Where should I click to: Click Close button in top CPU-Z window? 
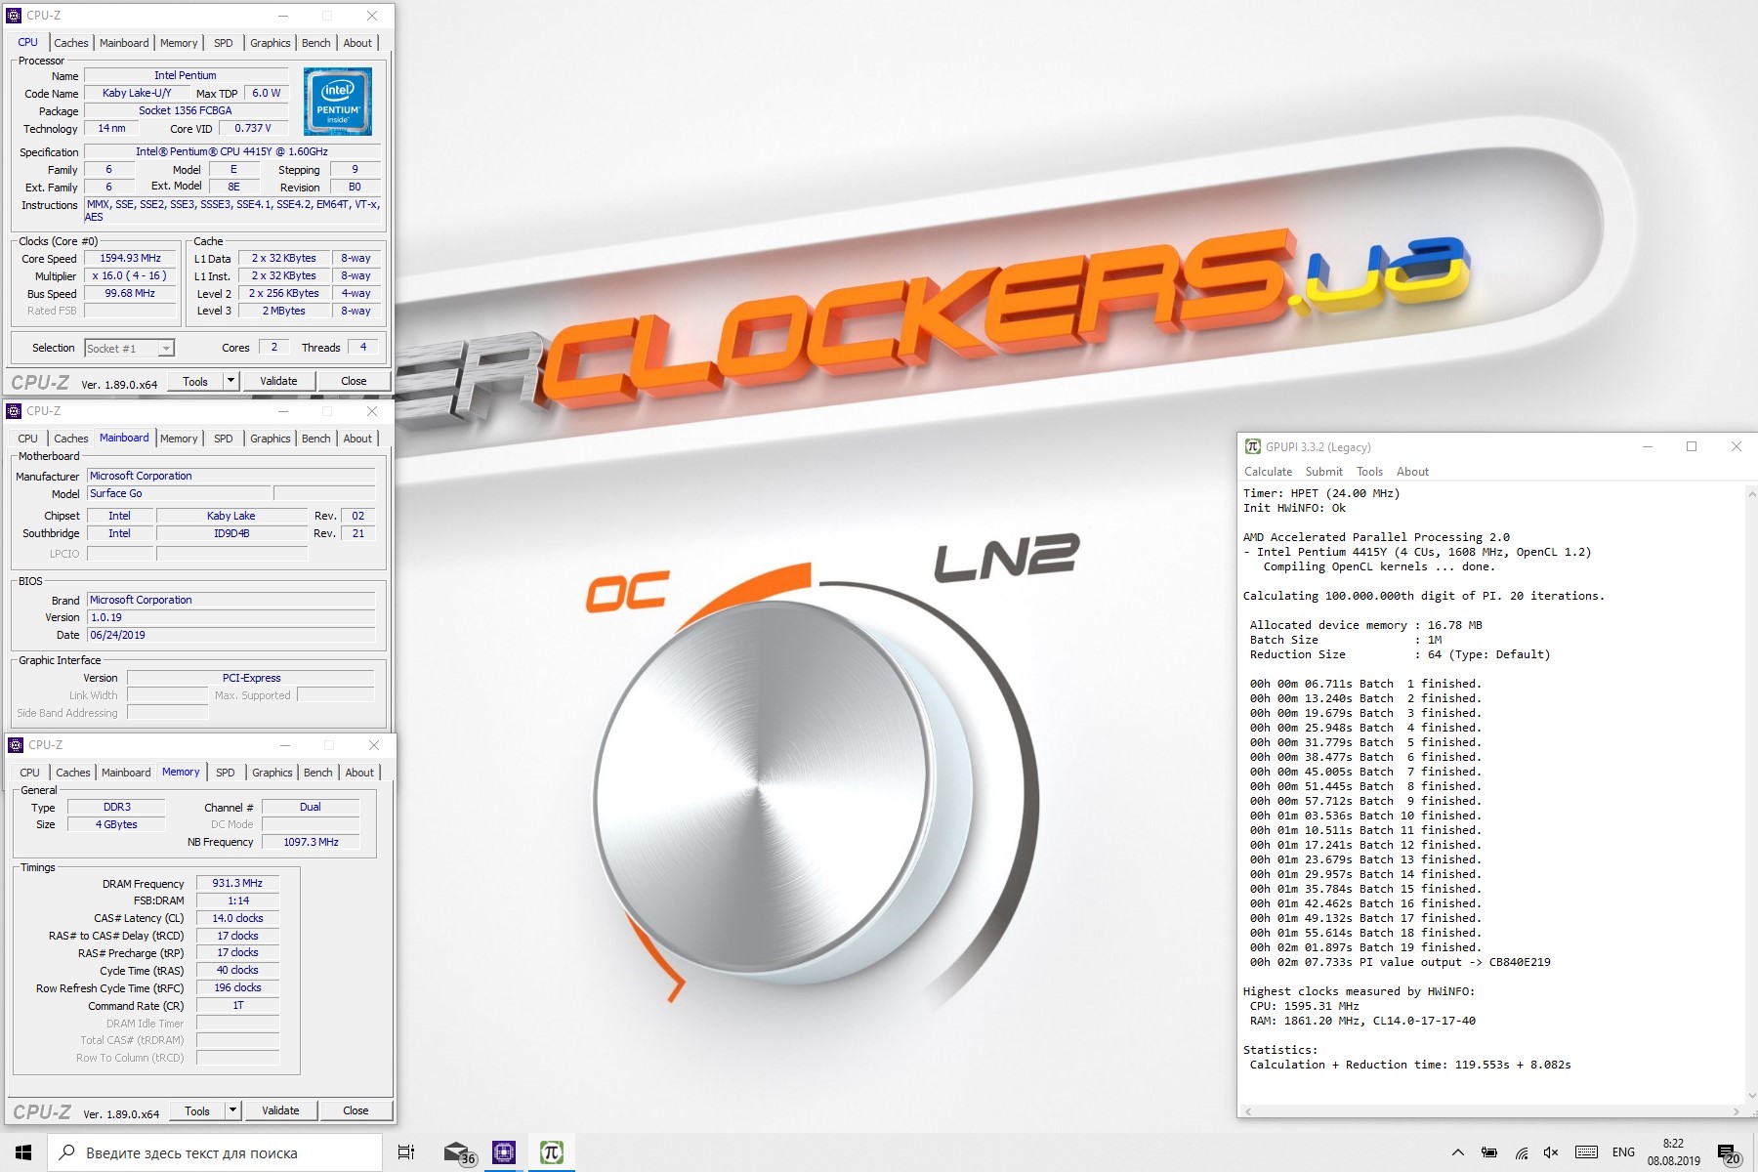click(x=354, y=381)
